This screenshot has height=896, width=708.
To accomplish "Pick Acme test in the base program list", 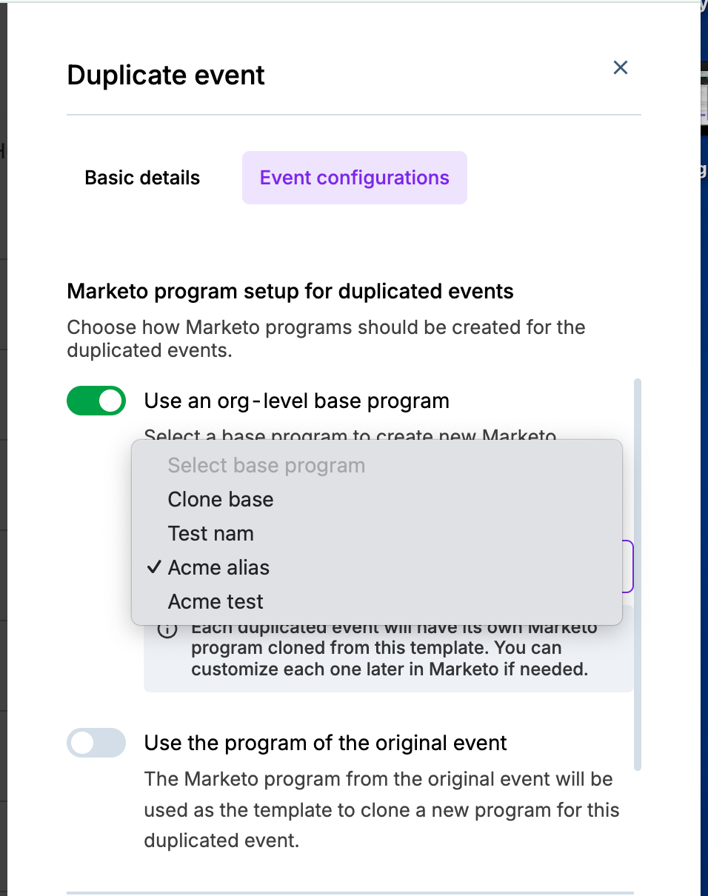I will point(216,601).
